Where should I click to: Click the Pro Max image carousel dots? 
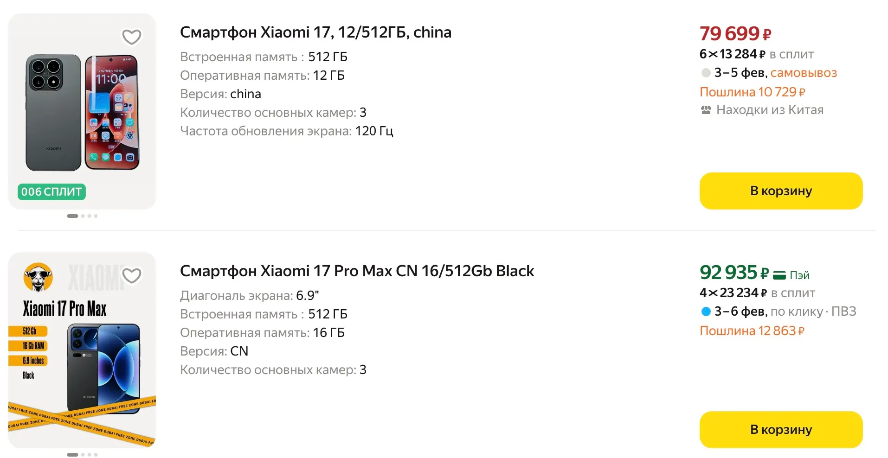click(x=83, y=455)
